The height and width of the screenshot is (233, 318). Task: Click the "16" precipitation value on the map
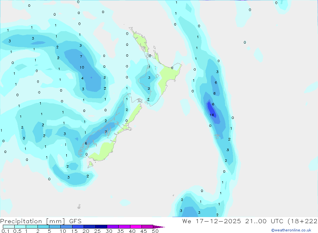pos(212,115)
